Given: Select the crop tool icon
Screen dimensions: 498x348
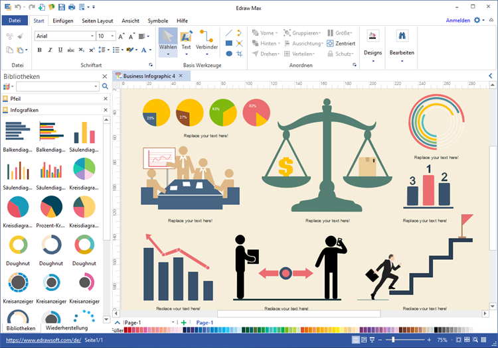Looking at the screenshot, I should pyautogui.click(x=240, y=54).
